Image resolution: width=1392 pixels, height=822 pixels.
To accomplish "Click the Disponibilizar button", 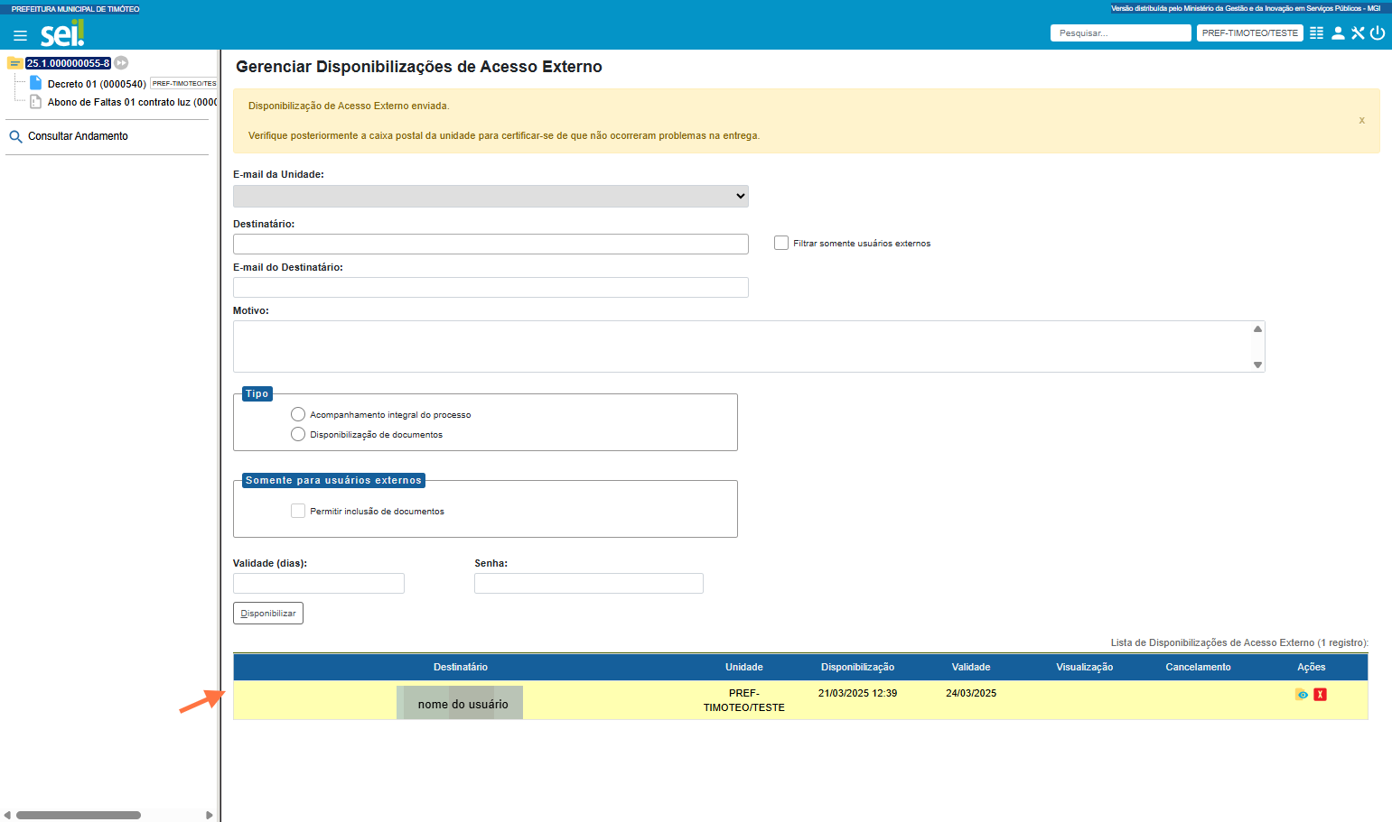I will [x=268, y=614].
